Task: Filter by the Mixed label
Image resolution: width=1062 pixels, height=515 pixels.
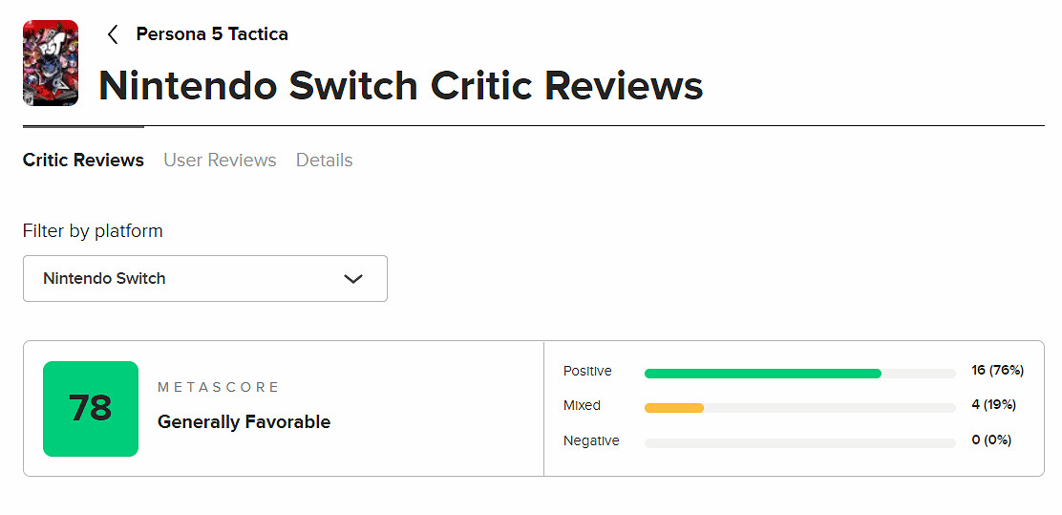Action: [582, 405]
